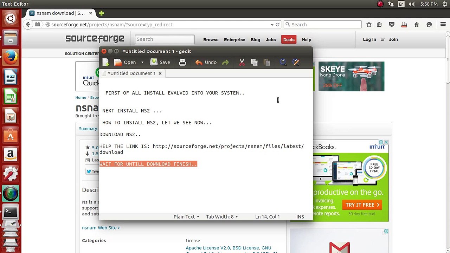Close the nsnam download Firefox tab
Screen dimensions: 450x253
[90, 13]
